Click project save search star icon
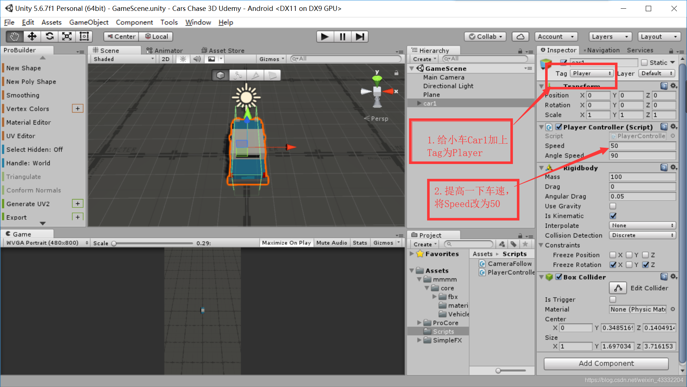Image resolution: width=687 pixels, height=387 pixels. click(x=525, y=244)
